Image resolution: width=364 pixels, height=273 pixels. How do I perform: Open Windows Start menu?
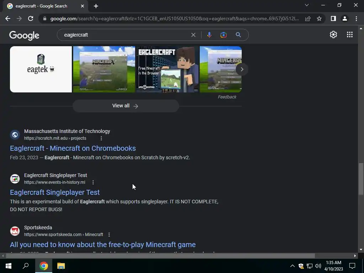point(9,266)
